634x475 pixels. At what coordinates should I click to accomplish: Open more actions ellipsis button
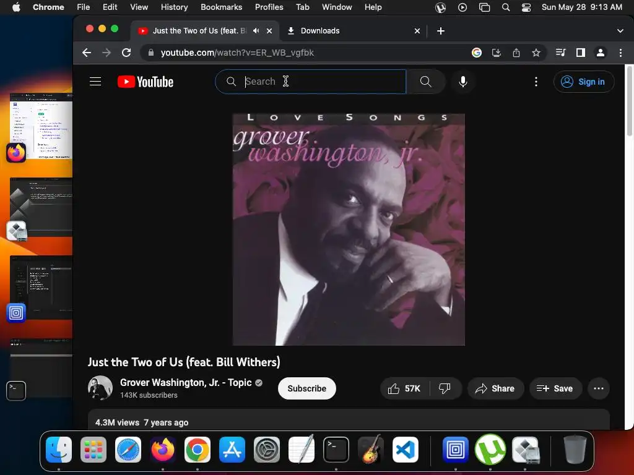click(599, 388)
